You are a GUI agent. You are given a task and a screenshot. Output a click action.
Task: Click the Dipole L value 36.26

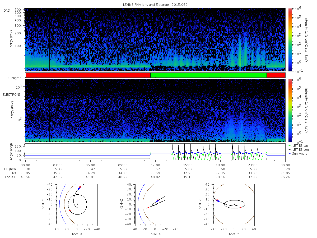click(x=286, y=177)
